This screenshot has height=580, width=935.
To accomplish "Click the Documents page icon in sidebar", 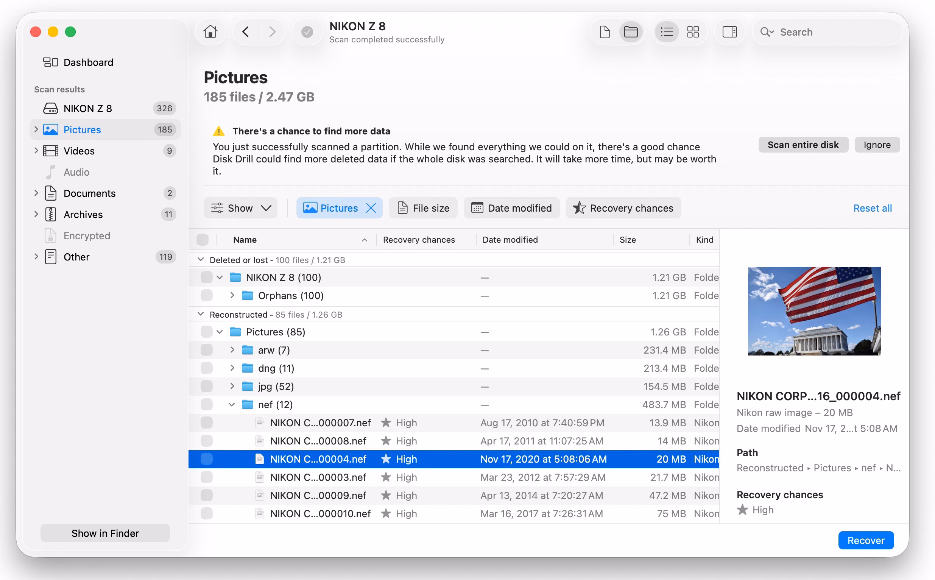I will tap(51, 193).
